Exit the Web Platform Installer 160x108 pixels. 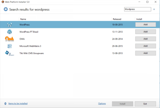pos(145,104)
